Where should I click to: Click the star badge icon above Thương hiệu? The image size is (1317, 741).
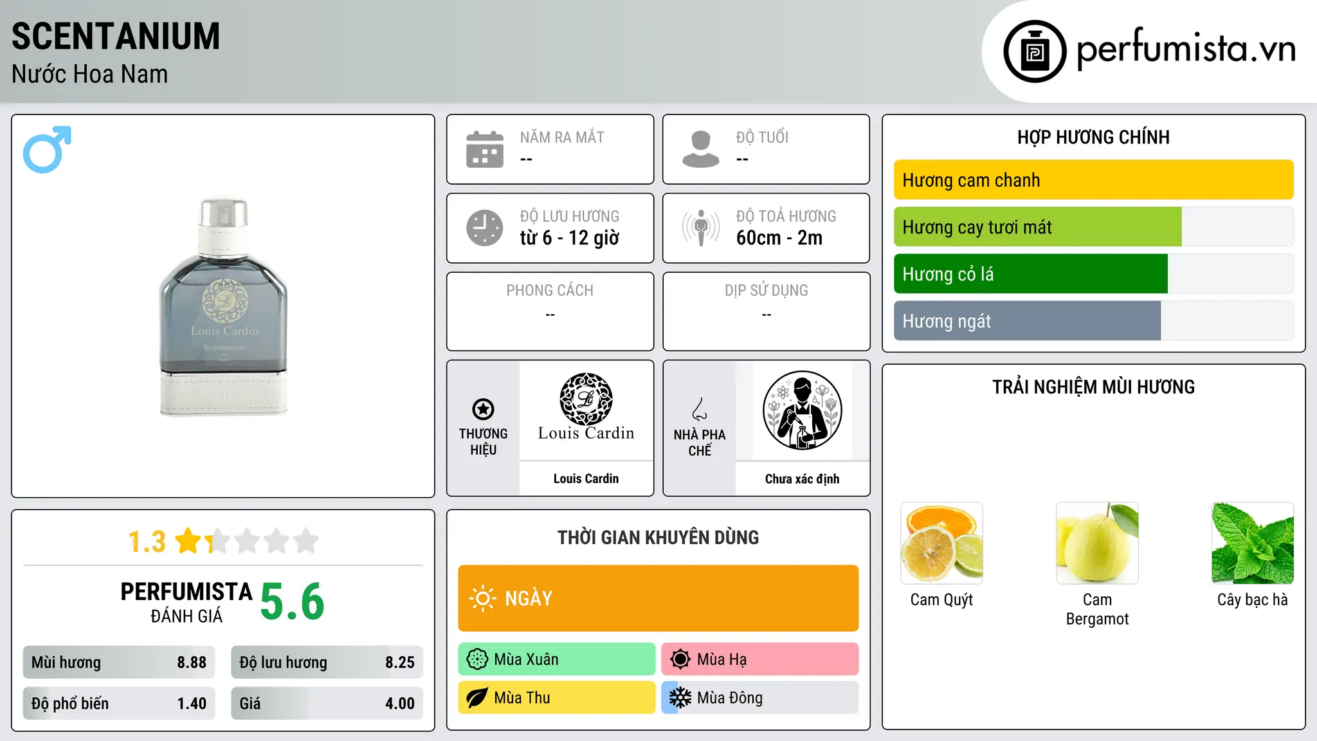(x=483, y=409)
